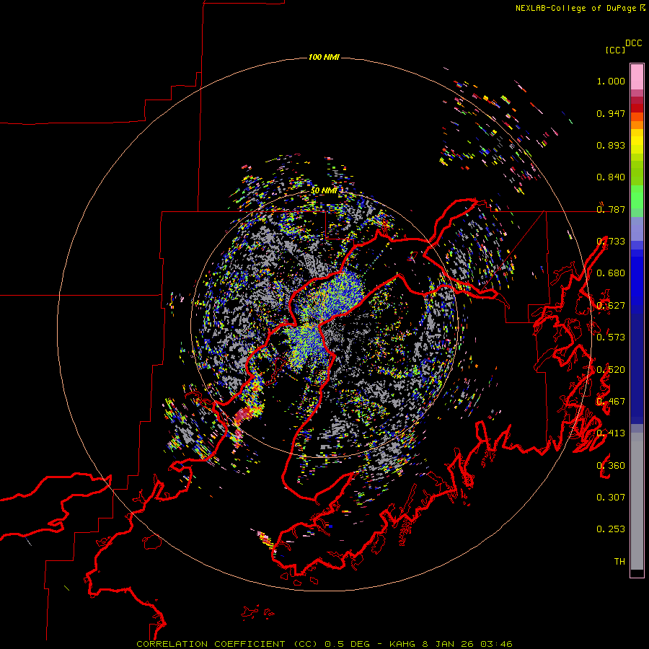Click the [CC] unit label
The image size is (649, 649).
615,50
